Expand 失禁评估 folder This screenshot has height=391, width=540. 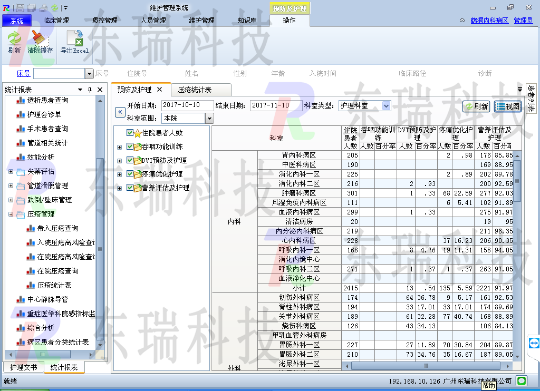click(11, 171)
